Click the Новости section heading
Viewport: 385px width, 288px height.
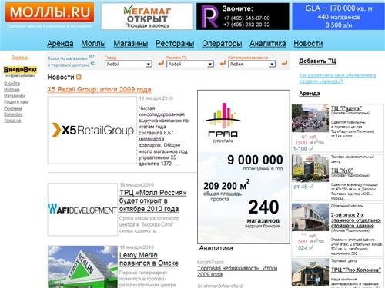point(61,77)
